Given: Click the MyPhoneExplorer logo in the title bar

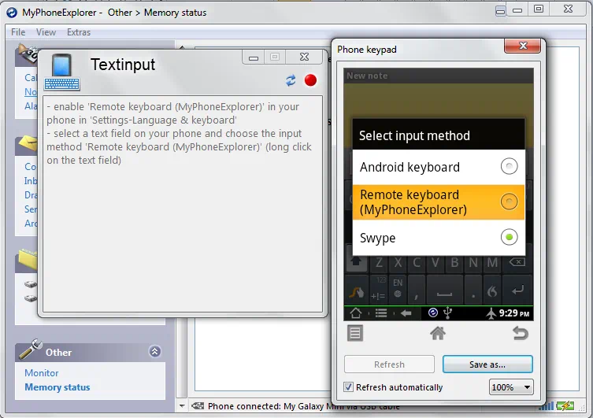Looking at the screenshot, I should (x=12, y=13).
